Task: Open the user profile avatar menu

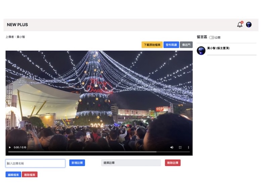Action: tap(249, 25)
